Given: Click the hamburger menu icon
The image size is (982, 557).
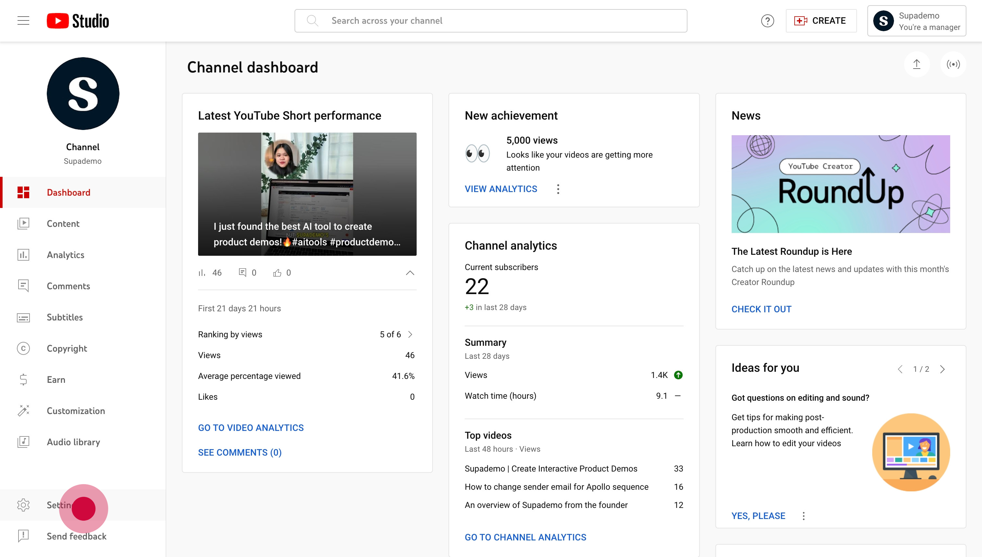Looking at the screenshot, I should point(23,21).
